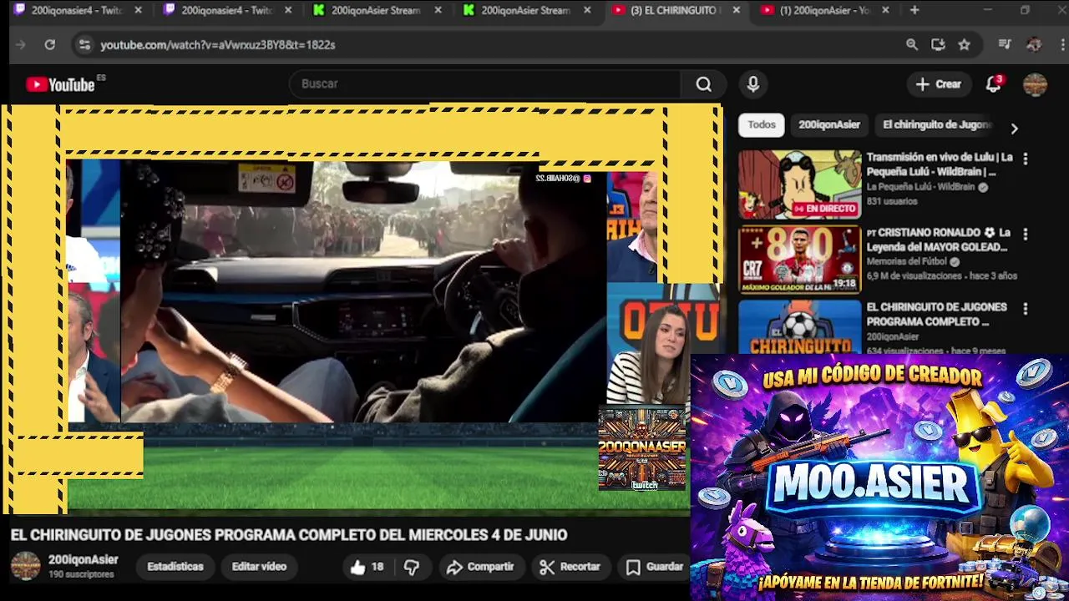Open the YouTube account avatar menu
The width and height of the screenshot is (1069, 601).
coord(1035,84)
